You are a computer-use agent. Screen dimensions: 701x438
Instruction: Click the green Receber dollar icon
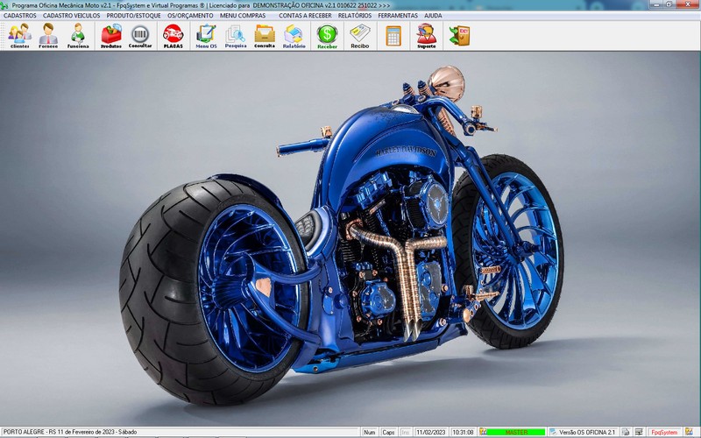tap(327, 36)
